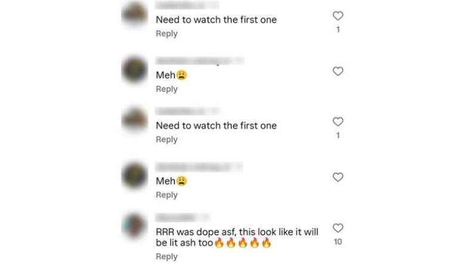Click the 10 likes count on the RRR comment
Image resolution: width=468 pixels, height=263 pixels.
338,242
